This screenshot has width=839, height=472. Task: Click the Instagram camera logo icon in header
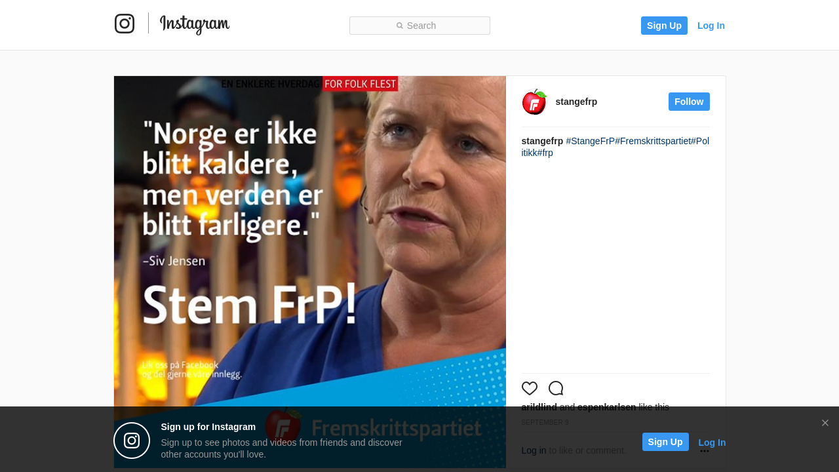125,24
